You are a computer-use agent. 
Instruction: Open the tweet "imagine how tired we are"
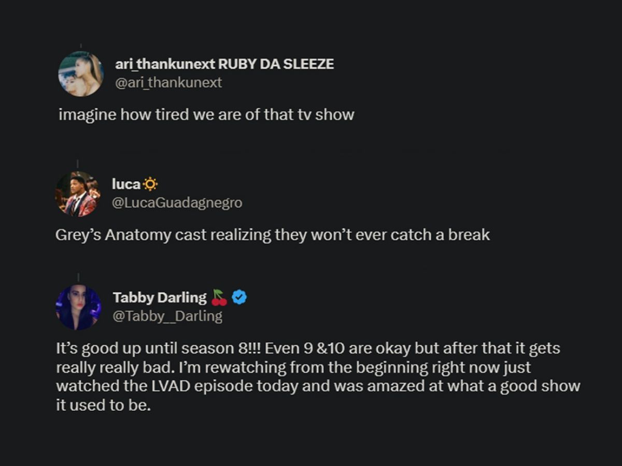tap(206, 114)
